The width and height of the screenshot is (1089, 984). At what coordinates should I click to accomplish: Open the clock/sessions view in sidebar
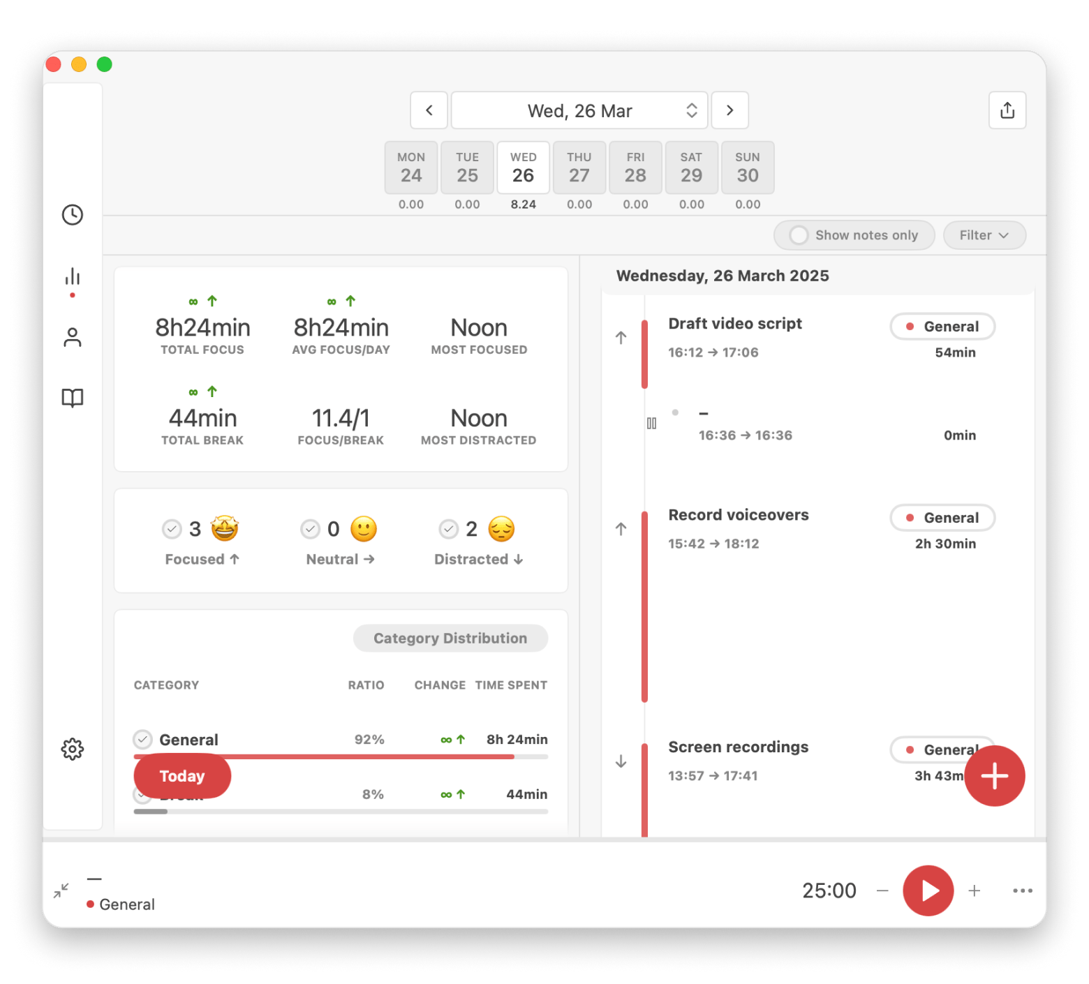(x=72, y=215)
